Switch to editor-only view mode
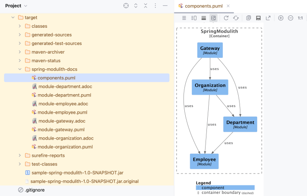 tap(184, 18)
